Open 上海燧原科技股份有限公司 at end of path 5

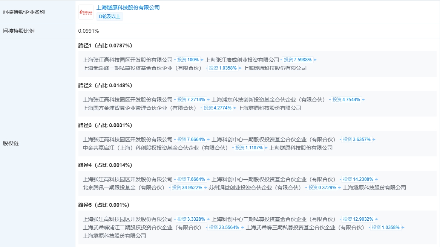115,236
